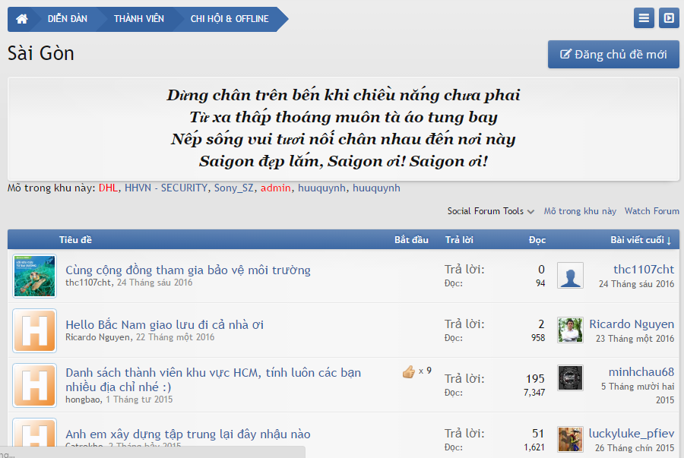Click the orange H avatar of Hello Bắc Nam thread
684x458 pixels.
pos(34,330)
